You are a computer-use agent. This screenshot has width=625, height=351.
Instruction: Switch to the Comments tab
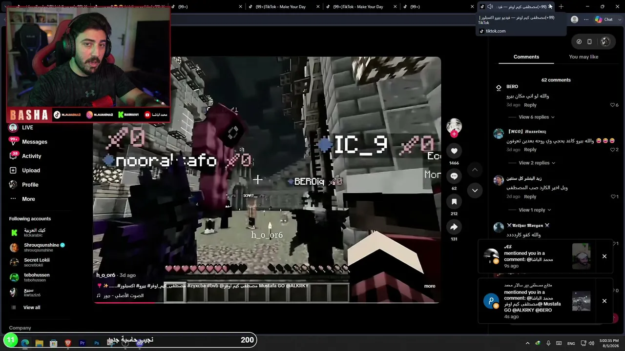pyautogui.click(x=526, y=57)
